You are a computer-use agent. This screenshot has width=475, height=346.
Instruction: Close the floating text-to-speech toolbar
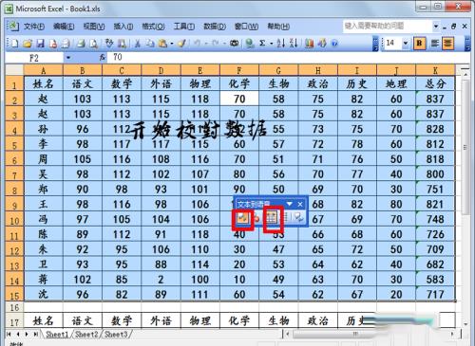point(300,204)
